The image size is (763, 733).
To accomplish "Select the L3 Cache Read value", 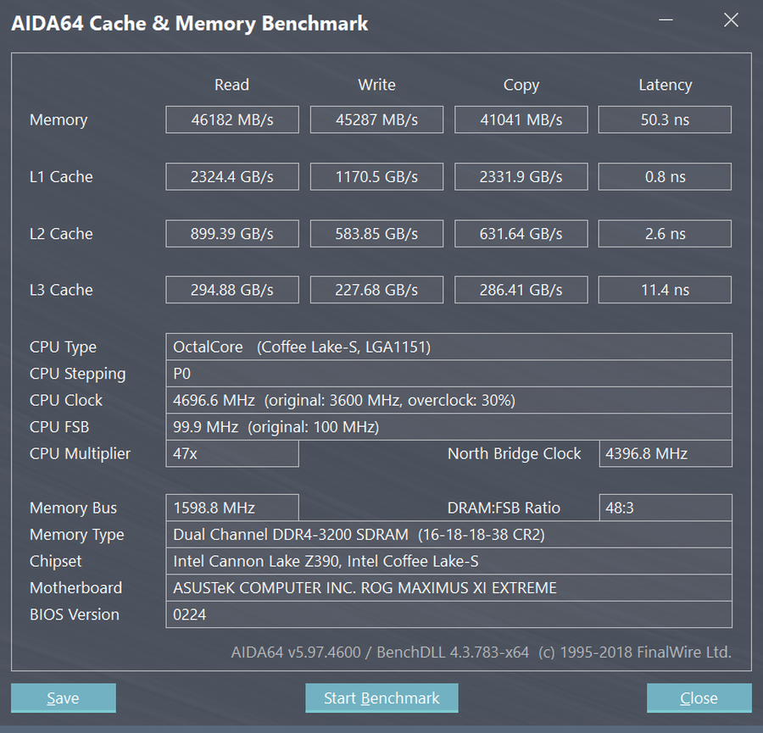I will pos(232,290).
